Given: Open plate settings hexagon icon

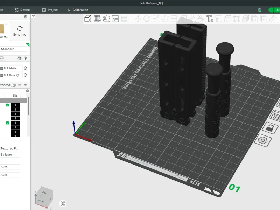Looking at the screenshot, I should point(263,140).
